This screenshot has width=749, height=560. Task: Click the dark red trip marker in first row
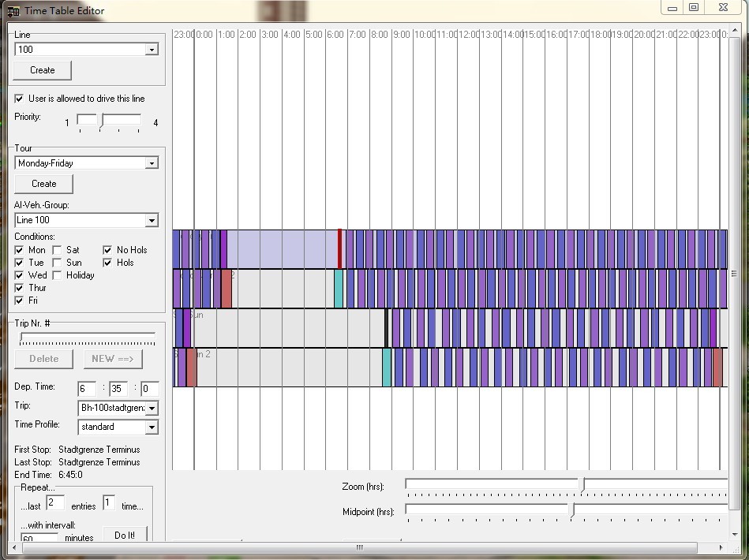(x=340, y=249)
